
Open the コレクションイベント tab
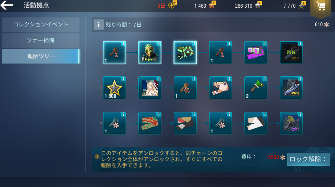pyautogui.click(x=41, y=25)
